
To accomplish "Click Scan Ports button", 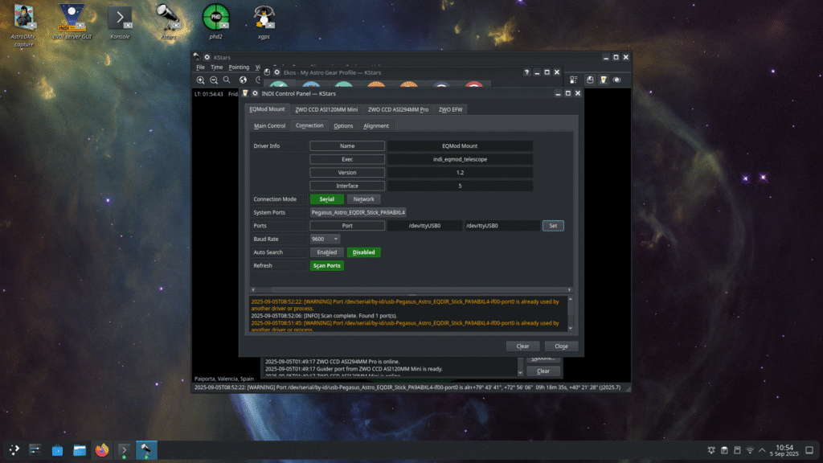I will 326,265.
